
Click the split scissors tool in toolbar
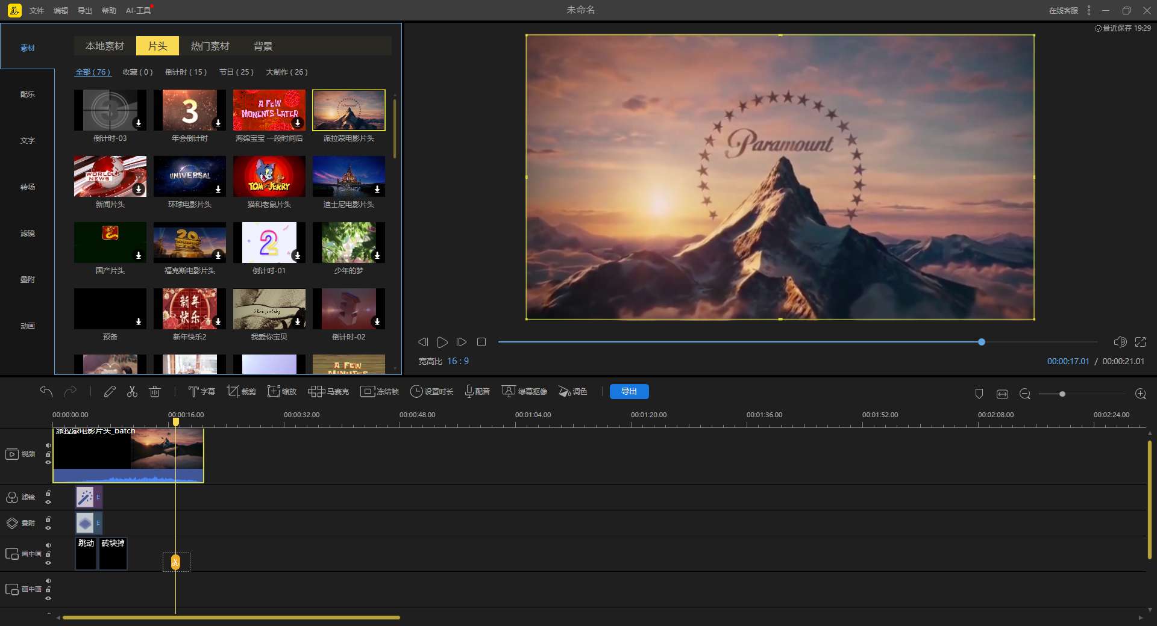[x=132, y=392]
